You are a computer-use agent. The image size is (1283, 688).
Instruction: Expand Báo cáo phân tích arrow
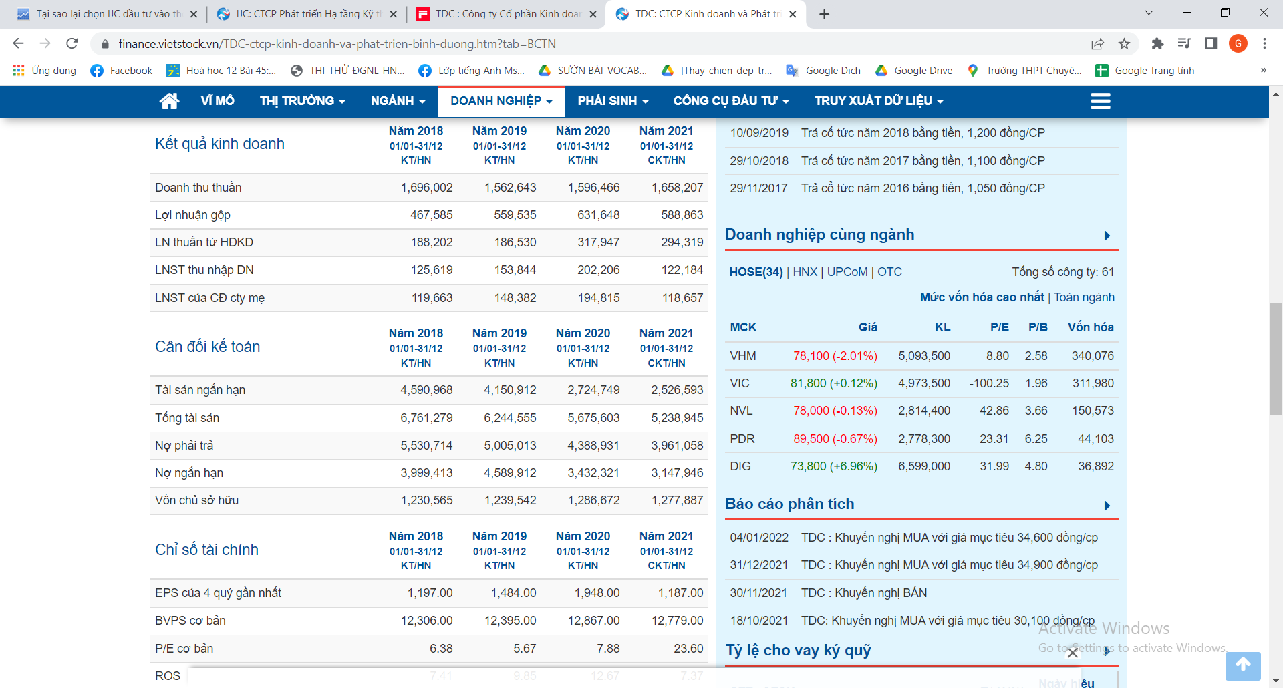[1107, 506]
